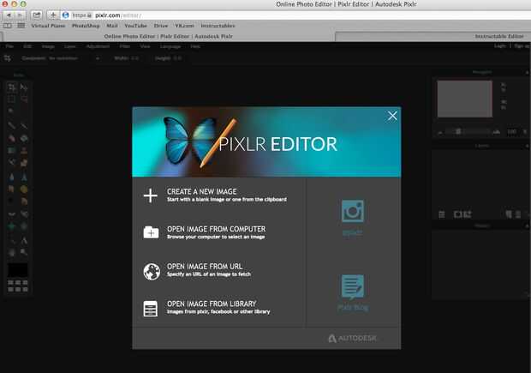Select the Clone stamp tool
531x373 pixels.
click(24, 150)
